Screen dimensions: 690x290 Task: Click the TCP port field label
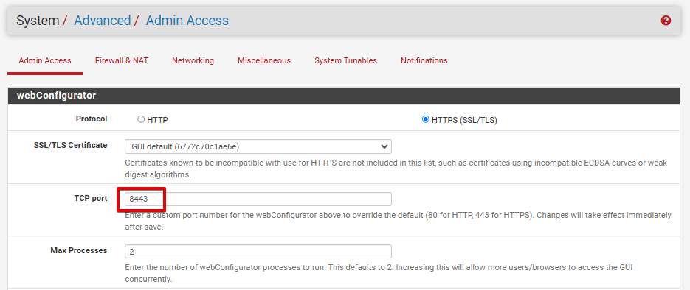[90, 198]
